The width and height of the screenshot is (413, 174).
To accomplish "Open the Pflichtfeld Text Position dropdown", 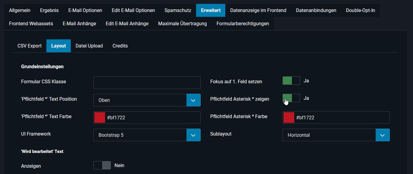I will coord(193,100).
